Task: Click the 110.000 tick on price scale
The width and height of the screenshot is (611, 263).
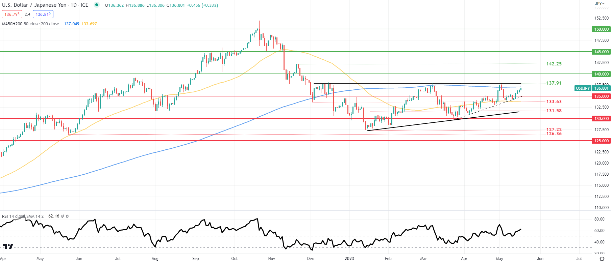Action: [x=602, y=208]
